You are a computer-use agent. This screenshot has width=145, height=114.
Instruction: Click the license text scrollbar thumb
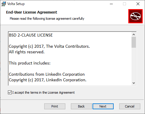pyautogui.click(x=134, y=42)
